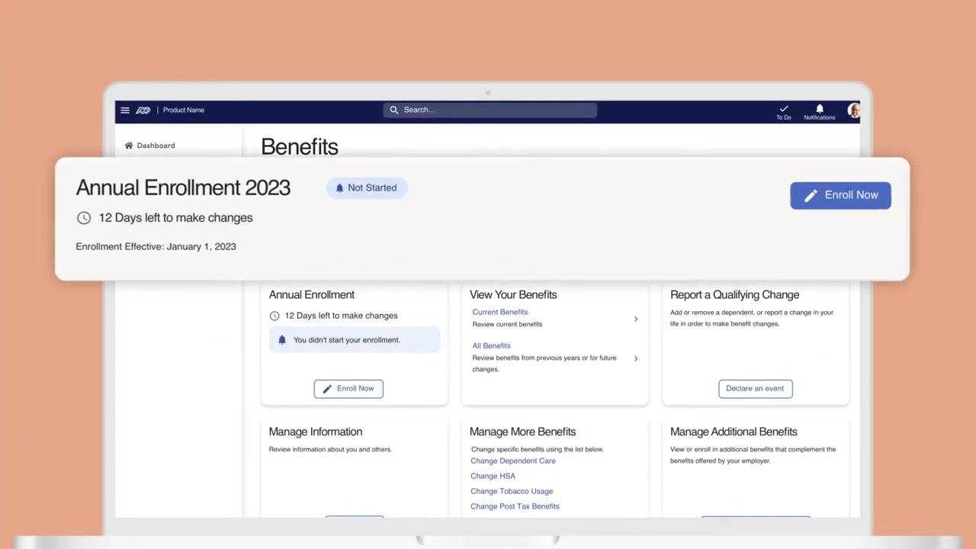Click "Enrollment Effective: January 1, 2023" text

click(156, 246)
